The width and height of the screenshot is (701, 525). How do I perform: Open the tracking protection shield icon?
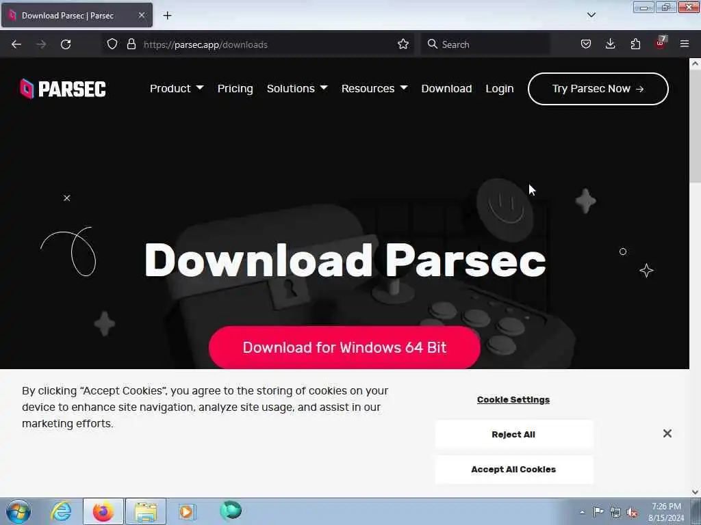coord(112,44)
